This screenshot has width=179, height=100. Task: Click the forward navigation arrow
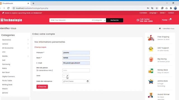coord(4,8)
